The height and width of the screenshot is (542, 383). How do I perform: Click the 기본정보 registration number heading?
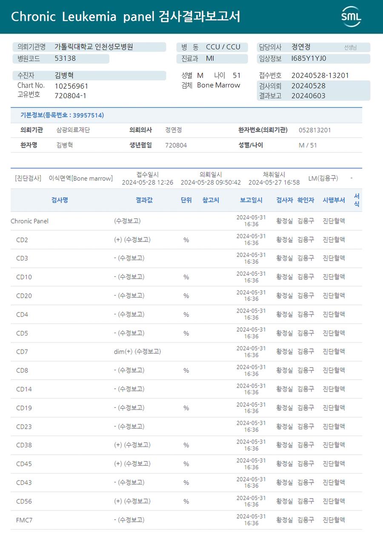click(62, 115)
